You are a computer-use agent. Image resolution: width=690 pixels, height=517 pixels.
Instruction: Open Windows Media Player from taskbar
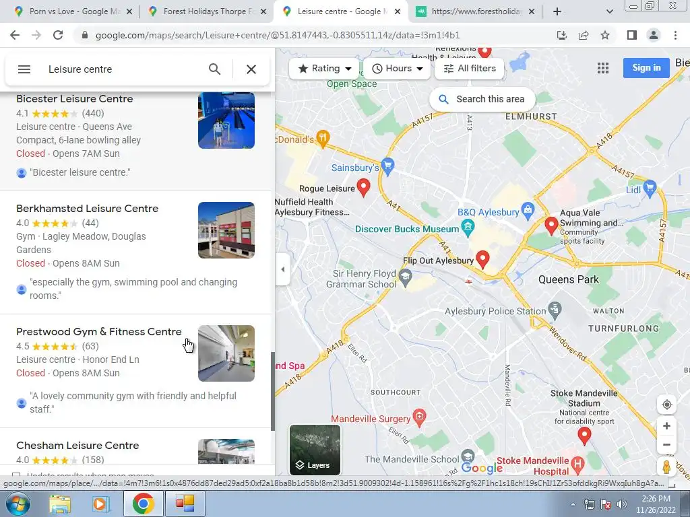pyautogui.click(x=100, y=504)
